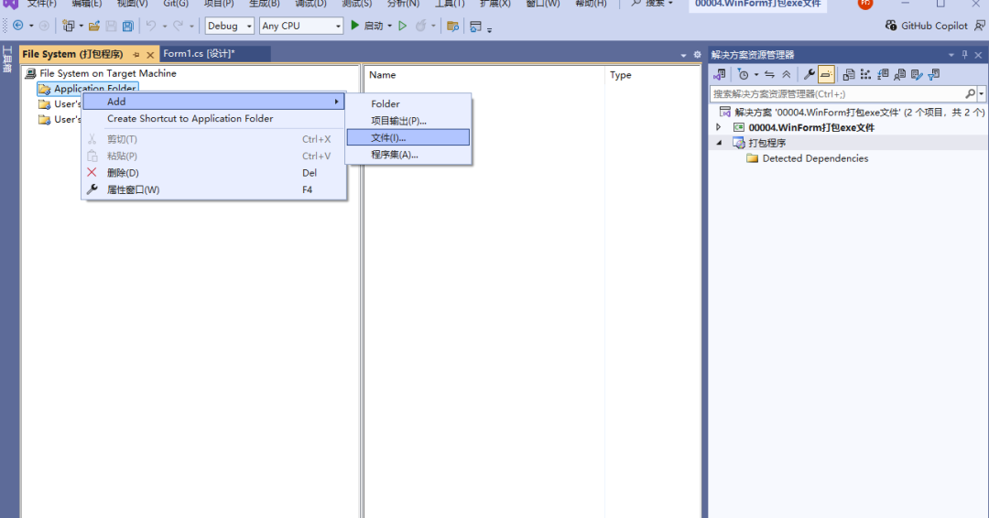
Task: Choose Create Shortcut to Application Folder
Action: tap(213, 118)
